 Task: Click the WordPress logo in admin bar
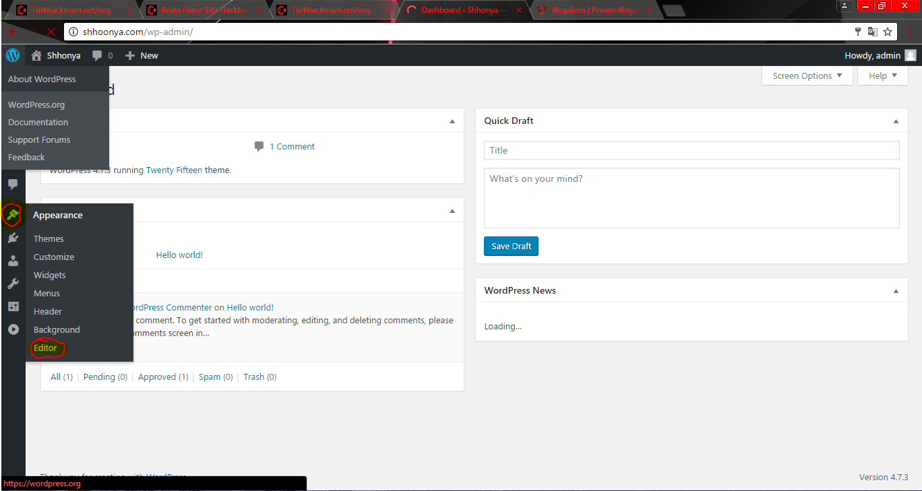point(13,55)
